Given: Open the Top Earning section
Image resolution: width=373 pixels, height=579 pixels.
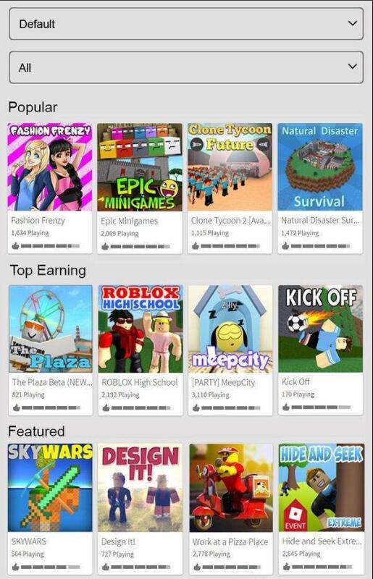Looking at the screenshot, I should tap(48, 270).
